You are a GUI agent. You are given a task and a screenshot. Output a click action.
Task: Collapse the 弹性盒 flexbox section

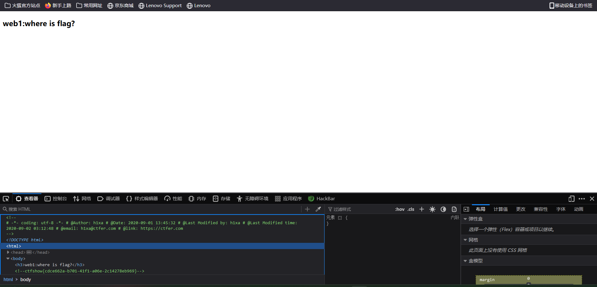click(465, 219)
